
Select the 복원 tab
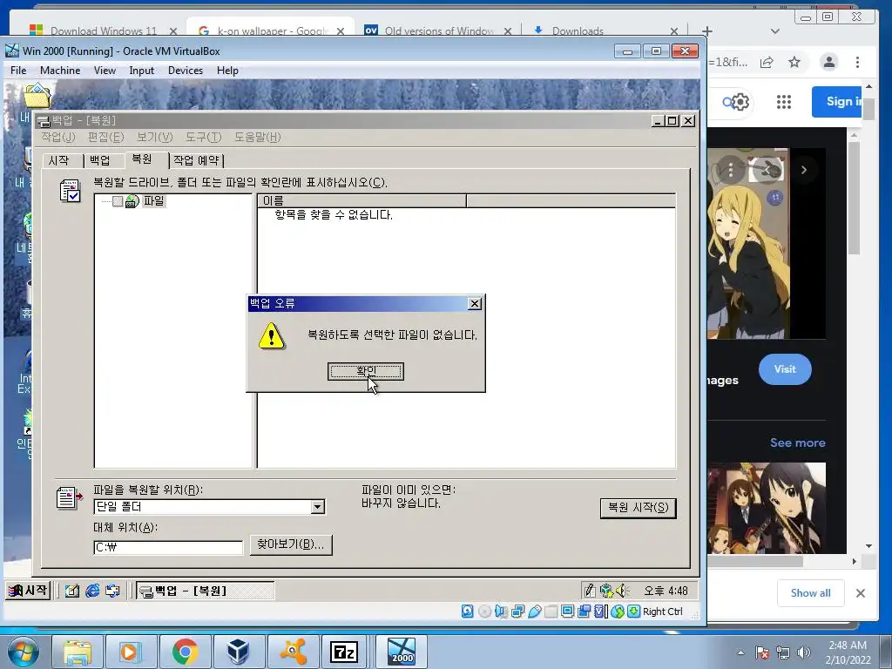click(x=142, y=159)
